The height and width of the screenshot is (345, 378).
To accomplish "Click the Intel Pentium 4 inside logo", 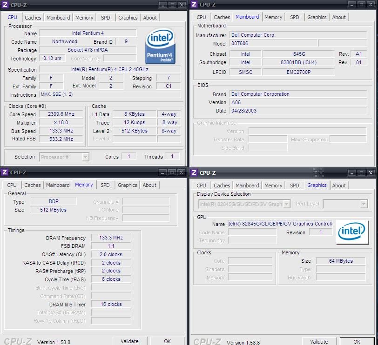I will (160, 46).
